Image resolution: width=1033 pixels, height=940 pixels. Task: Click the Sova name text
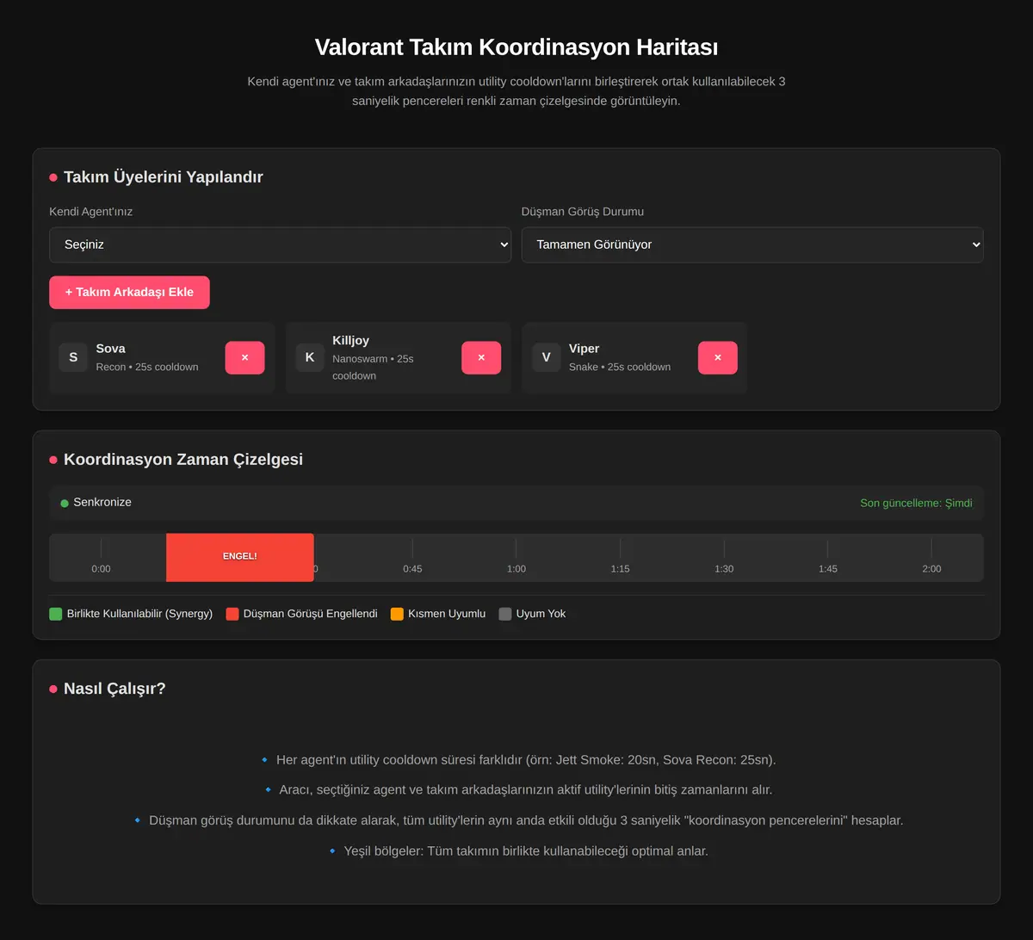point(111,349)
